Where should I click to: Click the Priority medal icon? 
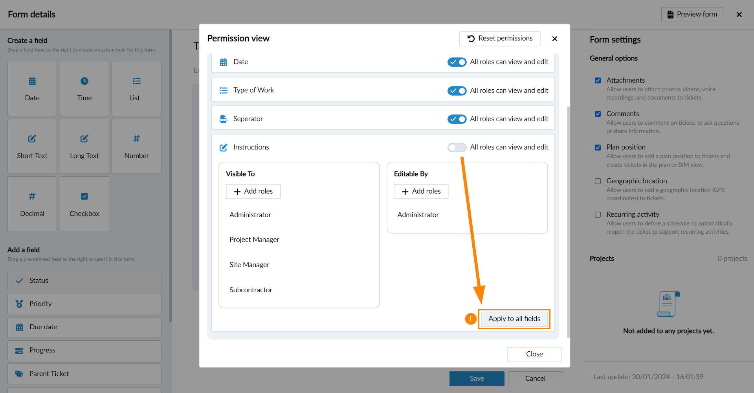pos(19,304)
